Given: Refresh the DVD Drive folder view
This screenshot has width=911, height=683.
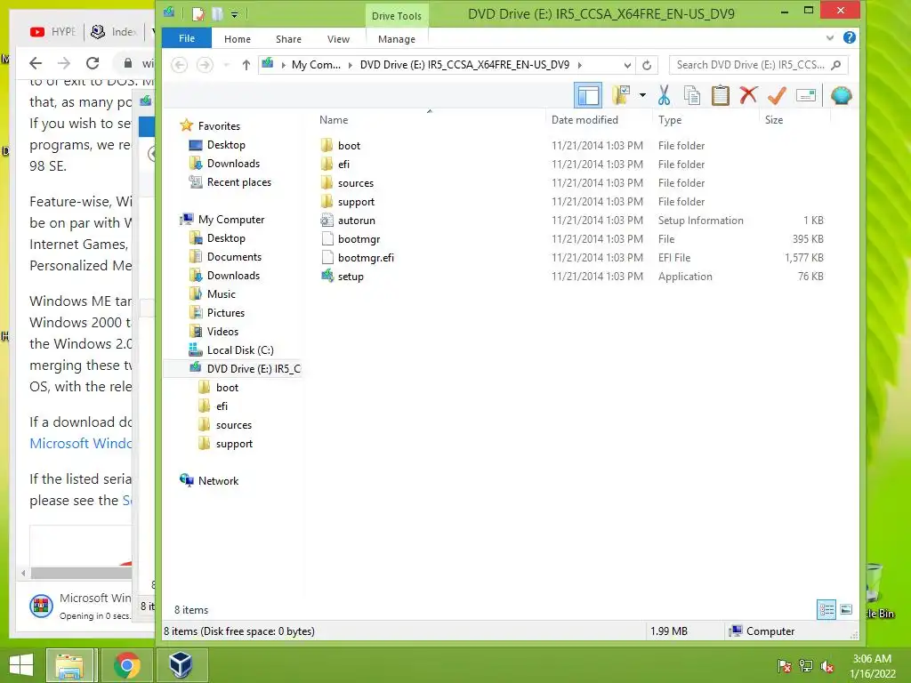Looking at the screenshot, I should (647, 65).
